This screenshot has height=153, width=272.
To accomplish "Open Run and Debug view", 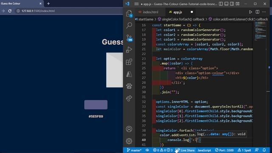I will coord(129,50).
